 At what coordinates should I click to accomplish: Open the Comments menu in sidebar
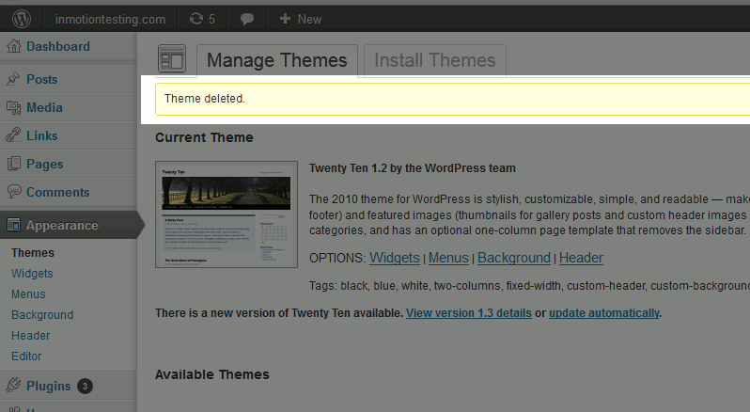tap(58, 193)
